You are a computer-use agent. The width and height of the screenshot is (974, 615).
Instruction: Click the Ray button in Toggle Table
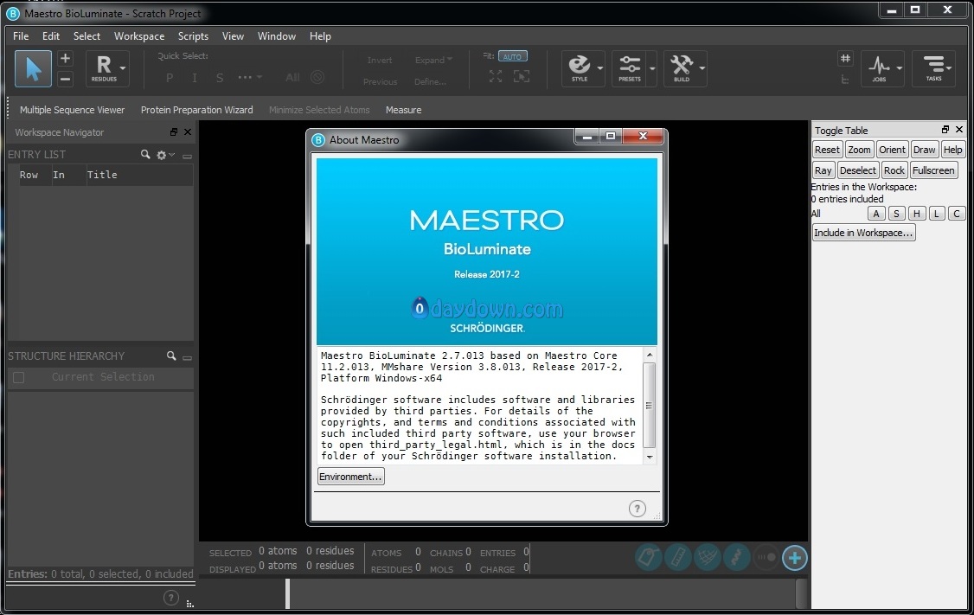(x=823, y=170)
